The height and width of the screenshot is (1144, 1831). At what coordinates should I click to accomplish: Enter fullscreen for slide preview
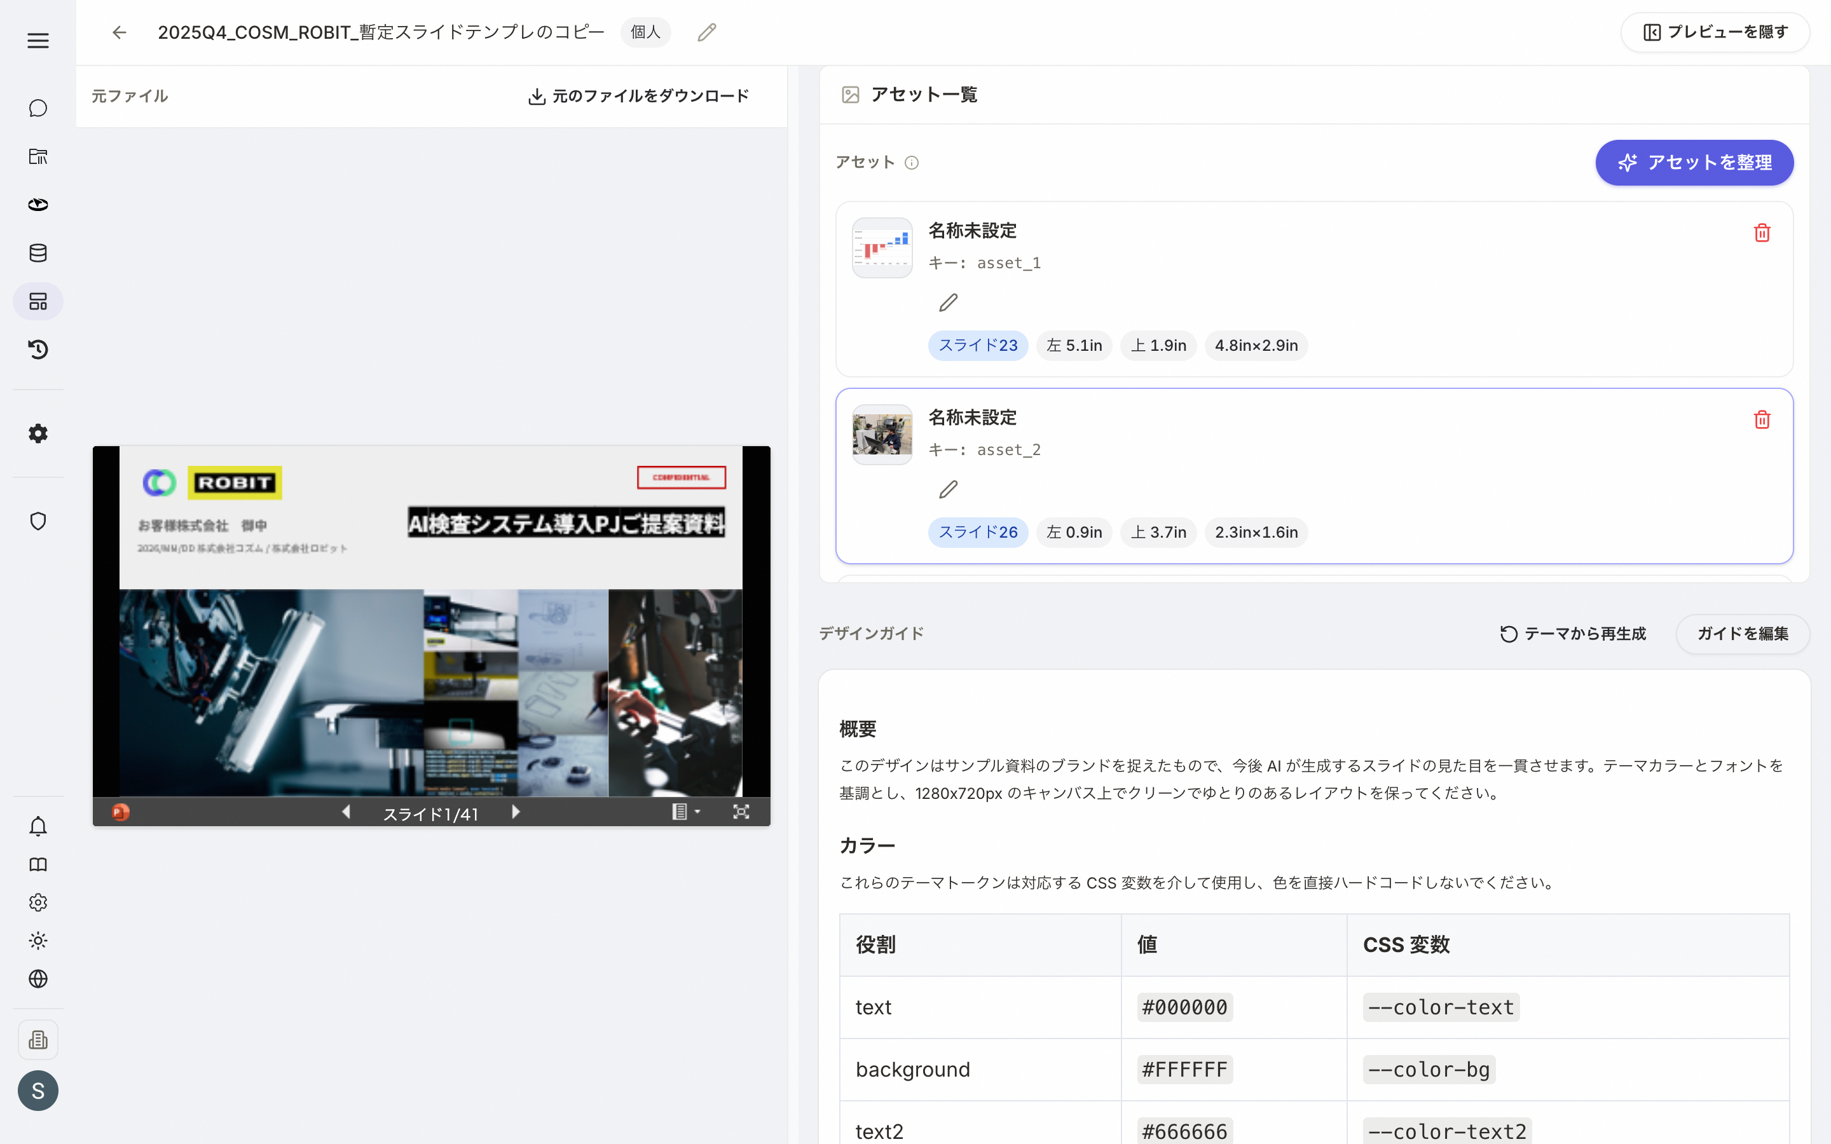pyautogui.click(x=741, y=812)
